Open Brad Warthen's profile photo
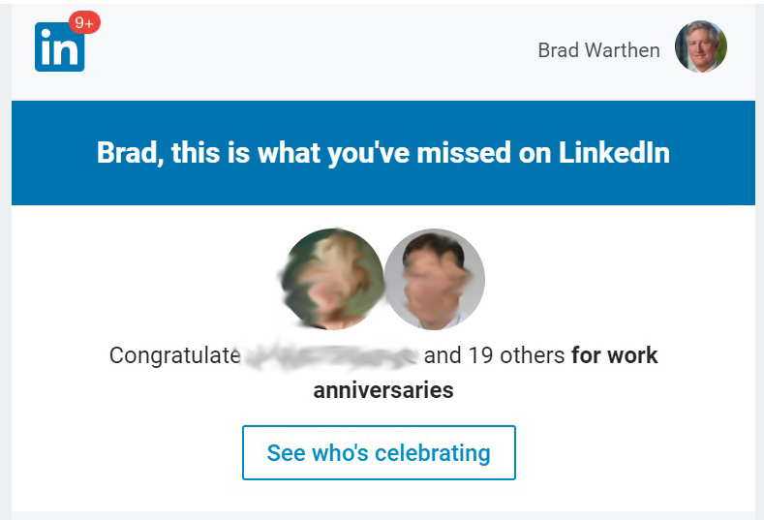The width and height of the screenshot is (764, 520). pos(701,46)
